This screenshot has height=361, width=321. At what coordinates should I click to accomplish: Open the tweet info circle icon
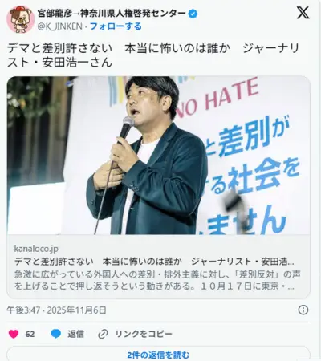coord(303,310)
